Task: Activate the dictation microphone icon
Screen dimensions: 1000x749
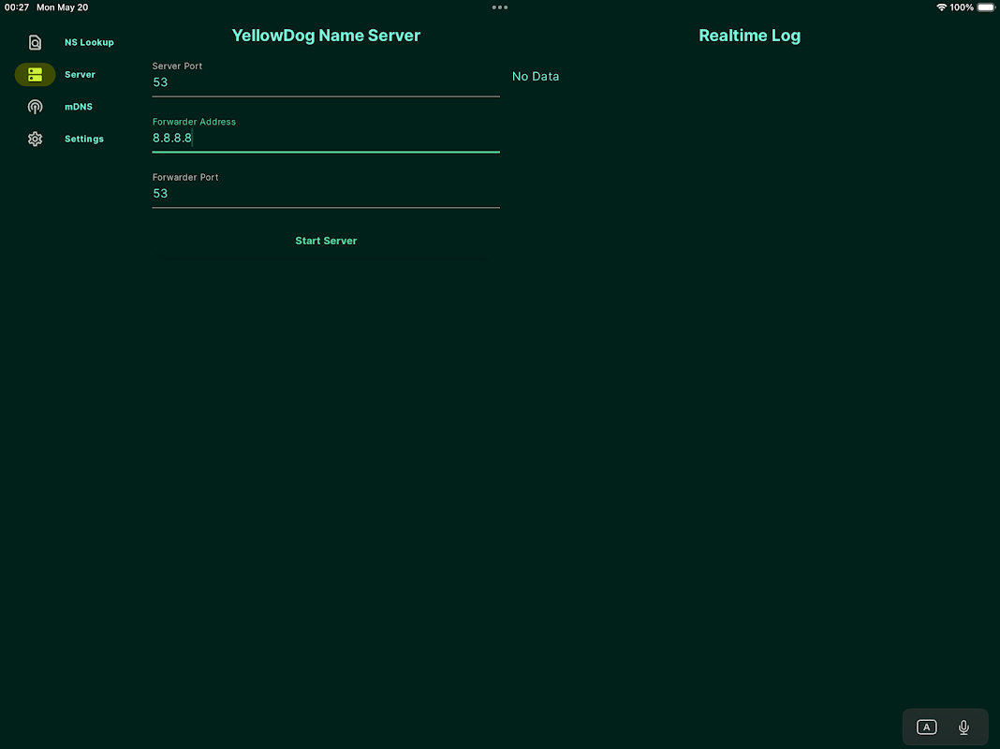Action: (x=963, y=727)
